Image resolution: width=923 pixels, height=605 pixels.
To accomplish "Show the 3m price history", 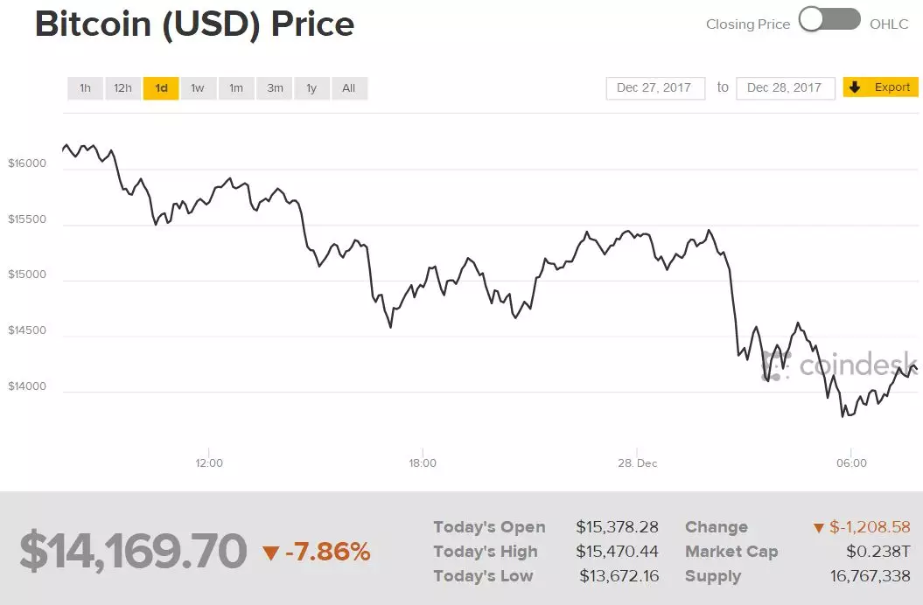I will click(275, 88).
